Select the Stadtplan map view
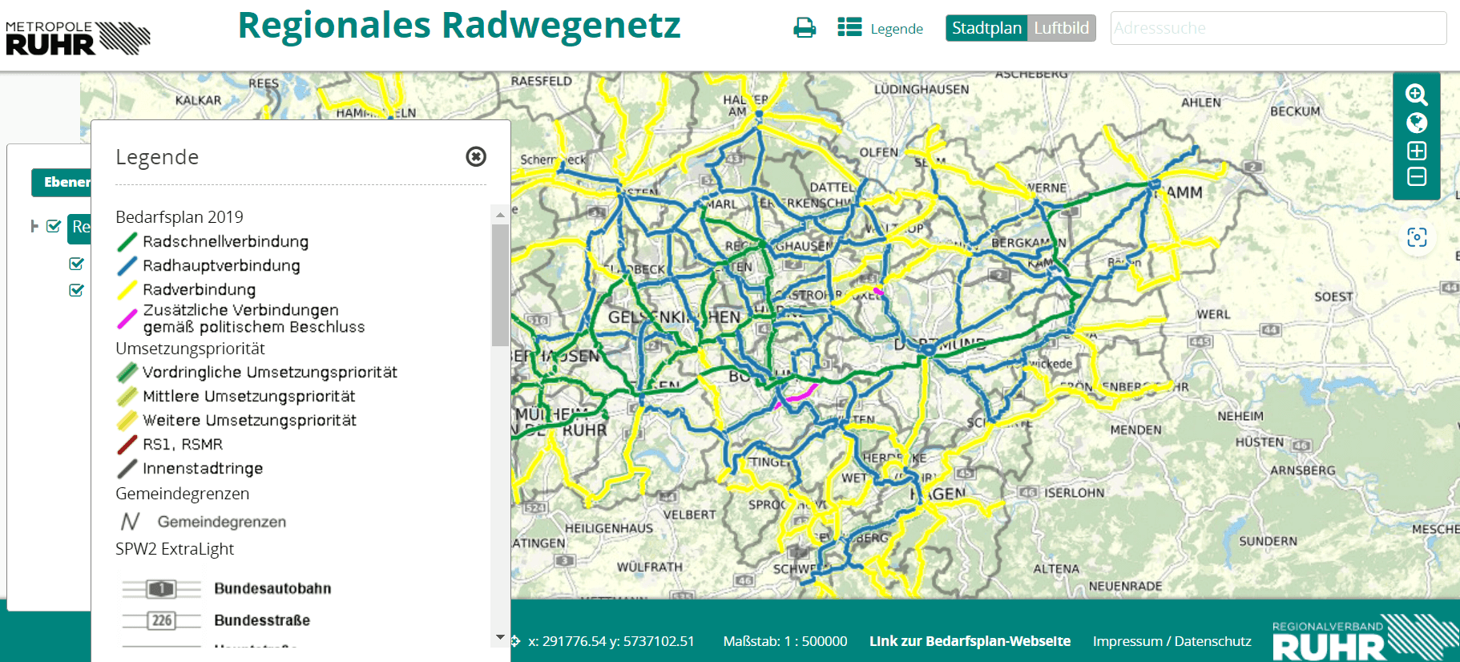This screenshot has width=1460, height=662. point(986,28)
